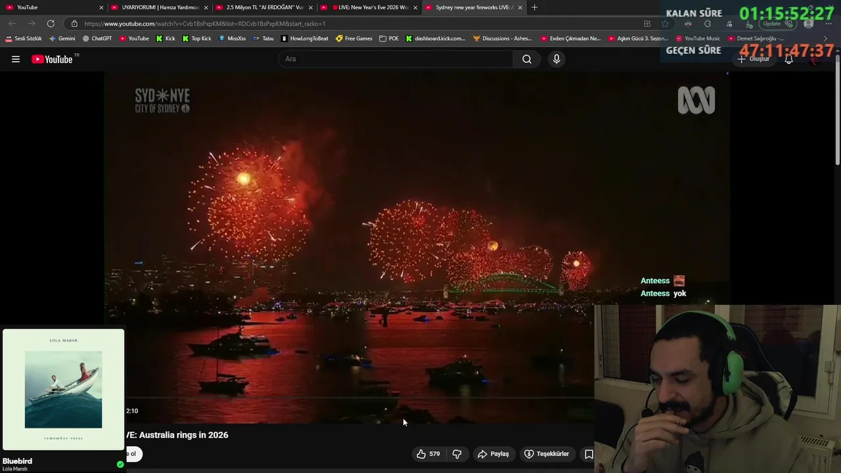This screenshot has width=841, height=473.
Task: Switch to the UYARIYORUM Hamza Yardımcı tab
Action: 159,7
